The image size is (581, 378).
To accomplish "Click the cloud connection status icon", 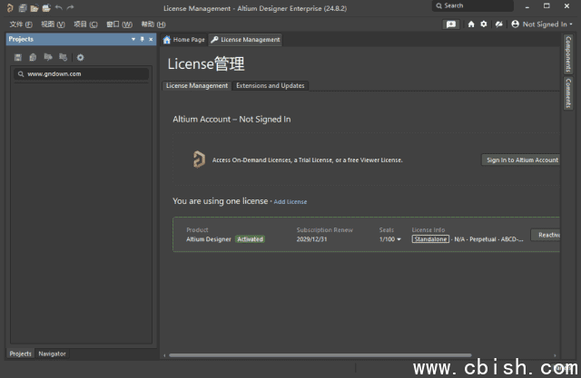I will tap(497, 24).
